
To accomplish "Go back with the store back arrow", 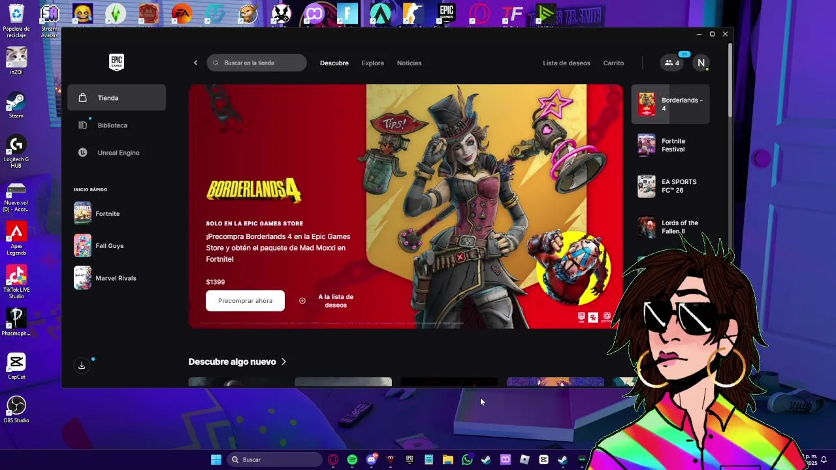I will 195,63.
